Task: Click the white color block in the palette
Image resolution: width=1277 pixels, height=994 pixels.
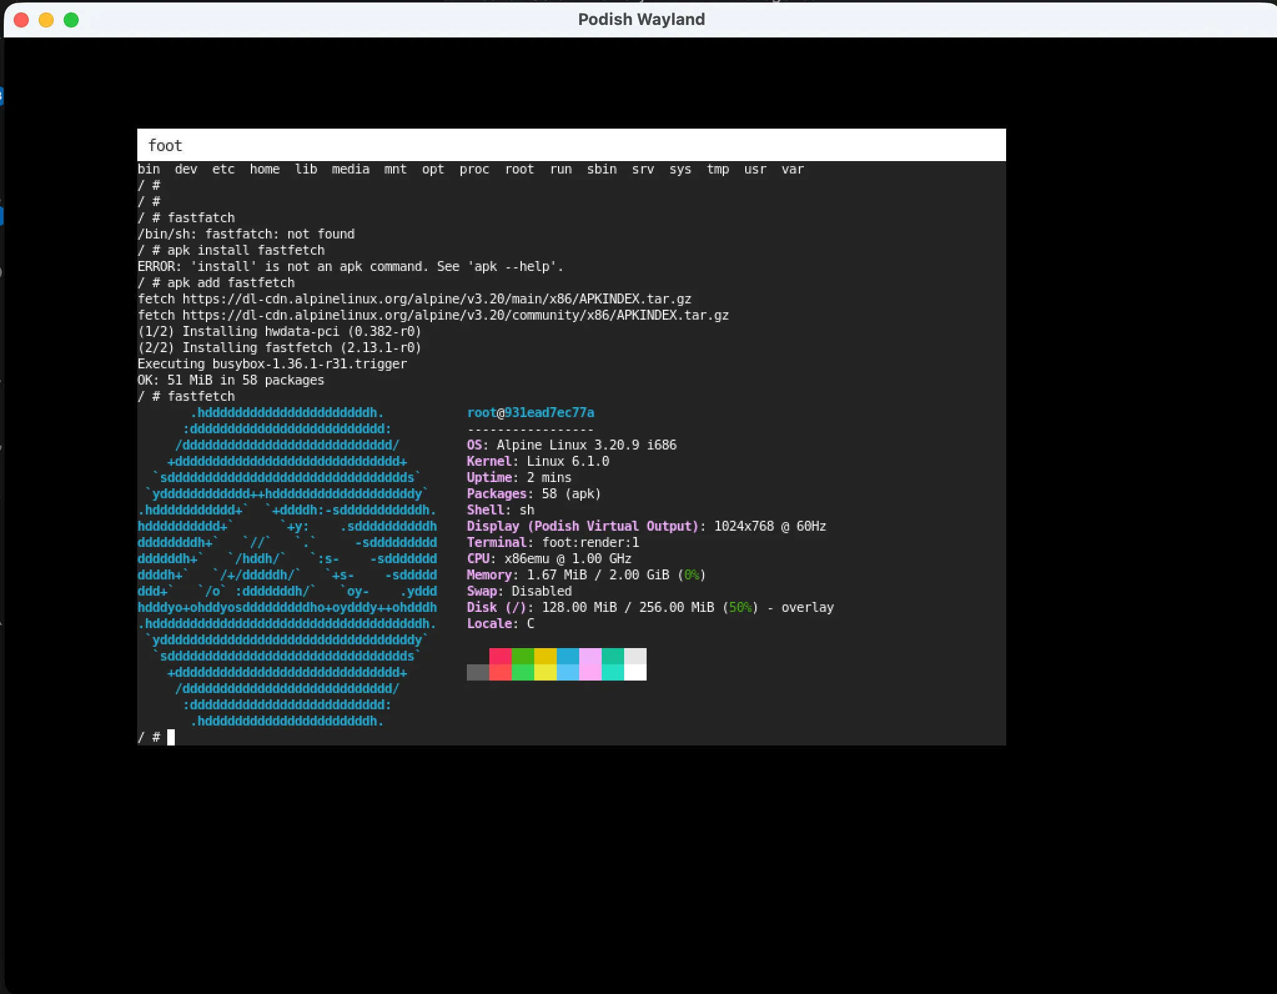Action: point(635,672)
